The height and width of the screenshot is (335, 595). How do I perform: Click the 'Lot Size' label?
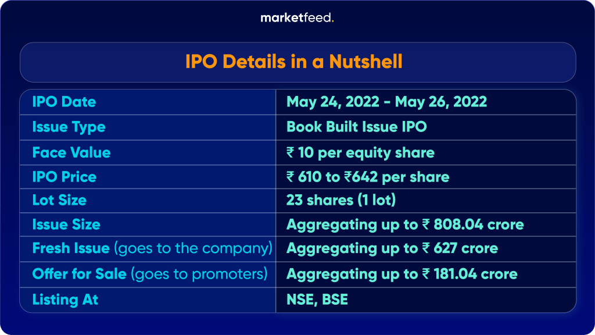59,200
